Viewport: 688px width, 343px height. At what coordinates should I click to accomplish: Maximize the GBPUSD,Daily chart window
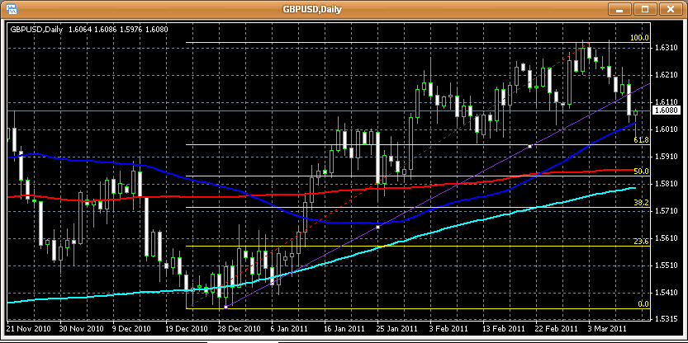pyautogui.click(x=645, y=9)
